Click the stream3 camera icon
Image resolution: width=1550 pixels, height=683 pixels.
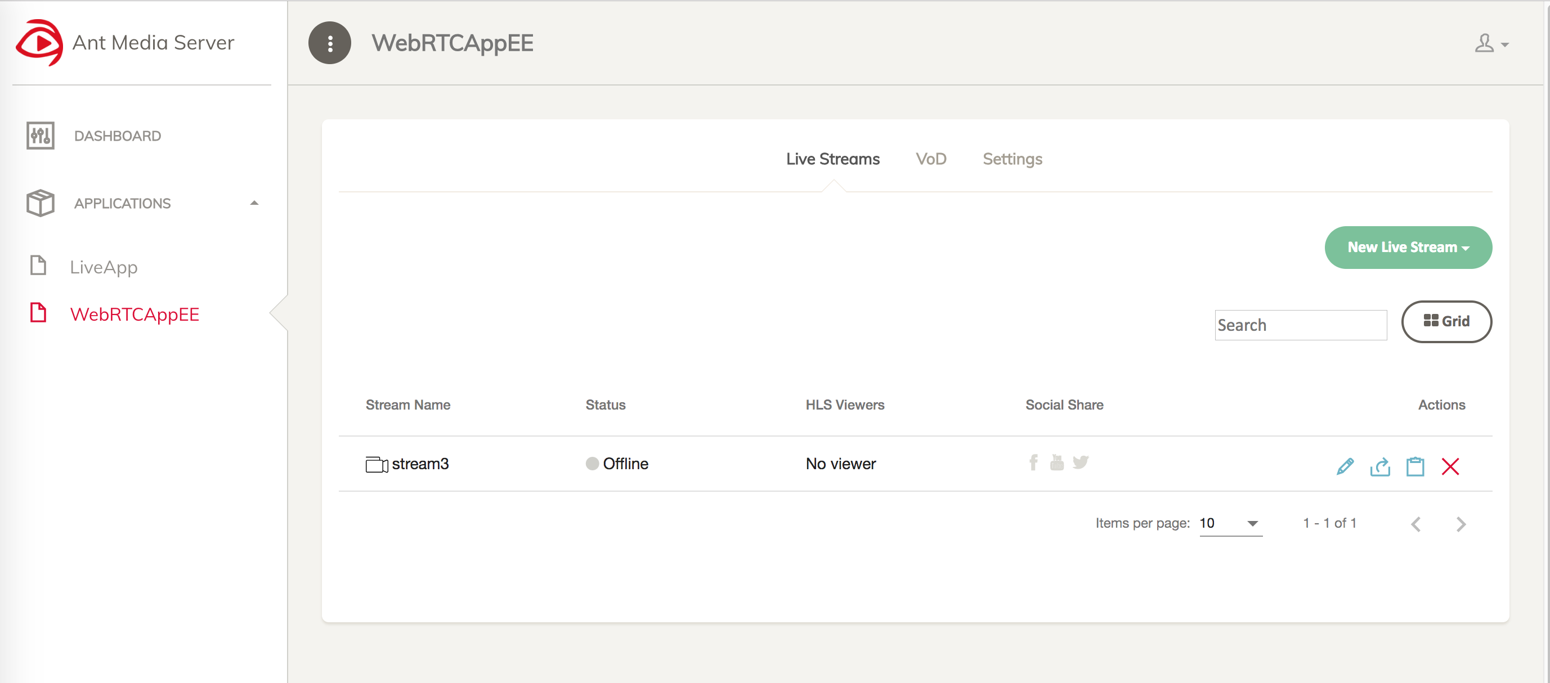click(377, 464)
